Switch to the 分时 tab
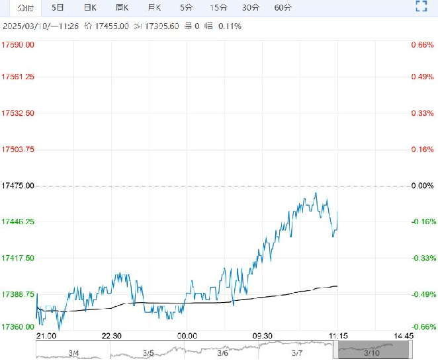438x361 pixels. 25,8
